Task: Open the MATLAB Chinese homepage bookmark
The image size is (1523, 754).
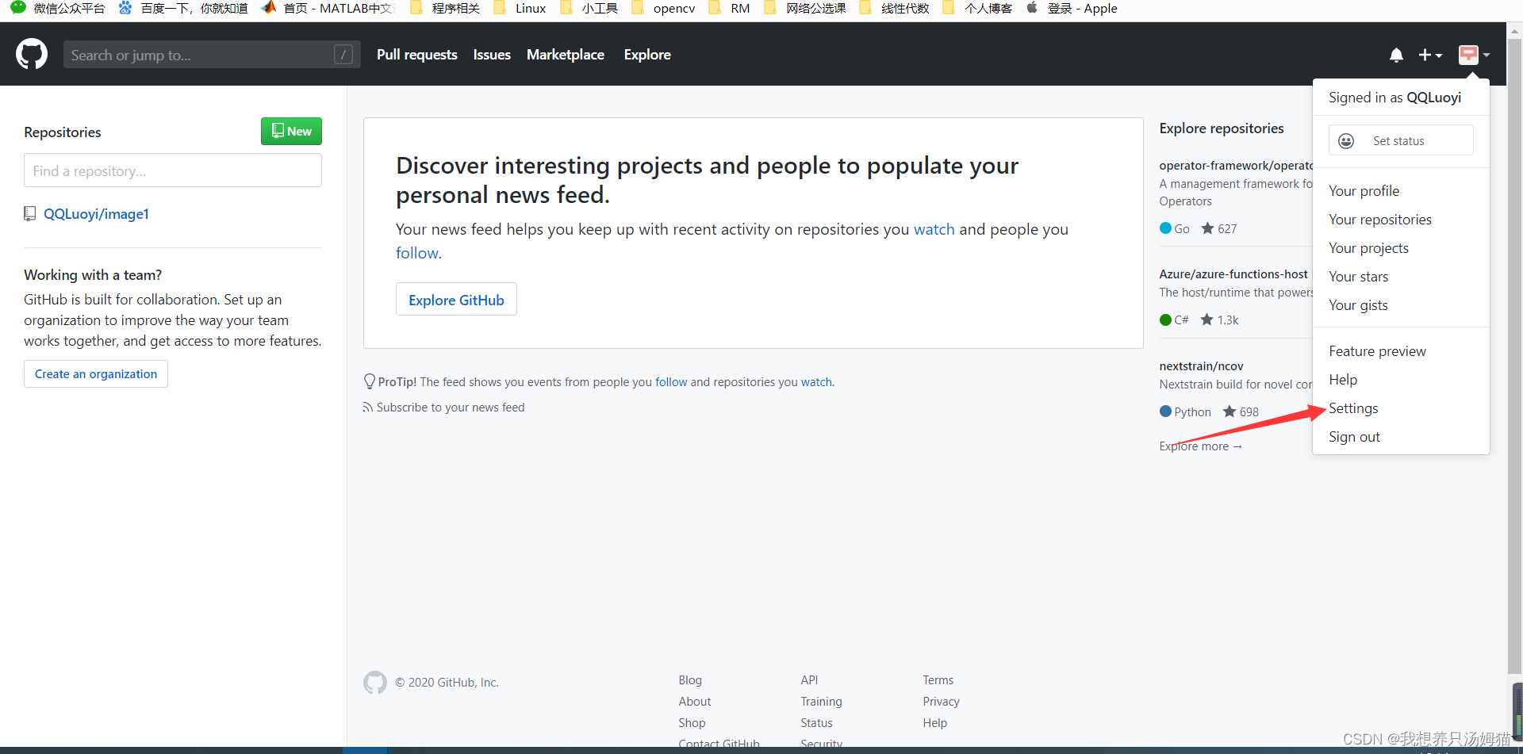Action: (x=328, y=9)
